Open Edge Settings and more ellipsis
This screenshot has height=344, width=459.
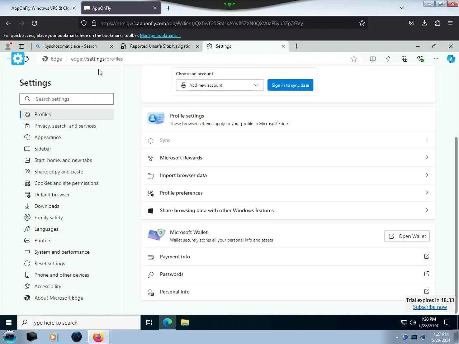click(x=436, y=59)
